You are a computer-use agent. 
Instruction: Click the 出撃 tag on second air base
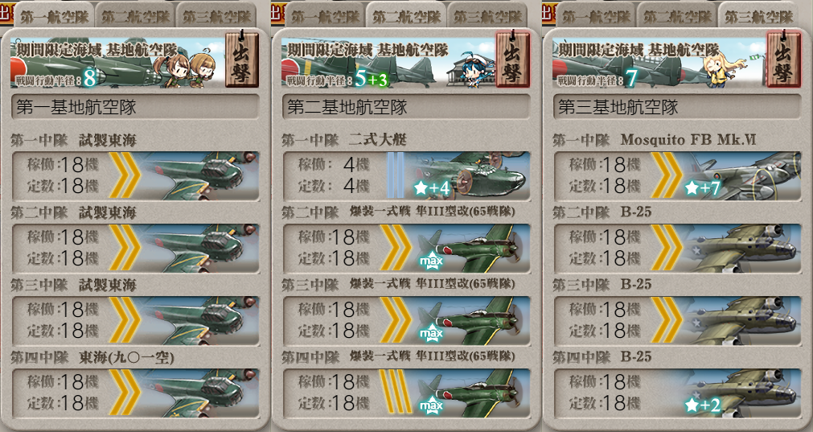pyautogui.click(x=513, y=60)
